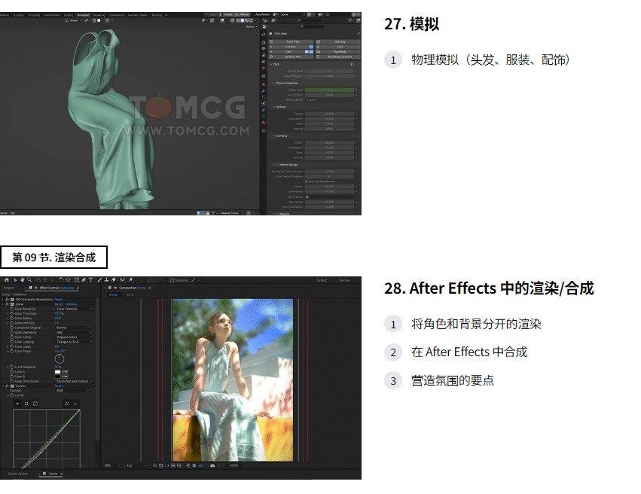Collapse Physical Properties panel in Blender

[274, 84]
